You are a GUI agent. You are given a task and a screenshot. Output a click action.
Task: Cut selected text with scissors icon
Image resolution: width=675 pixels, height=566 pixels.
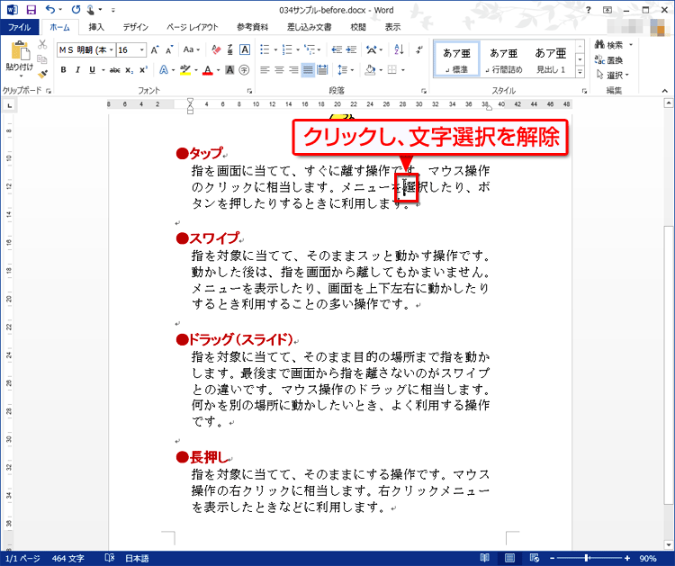coord(42,45)
